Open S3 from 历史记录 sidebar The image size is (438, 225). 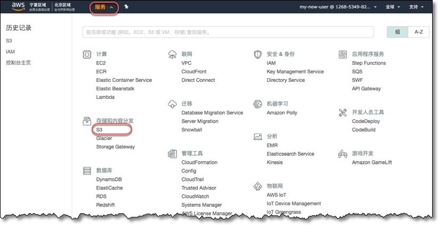click(9, 41)
